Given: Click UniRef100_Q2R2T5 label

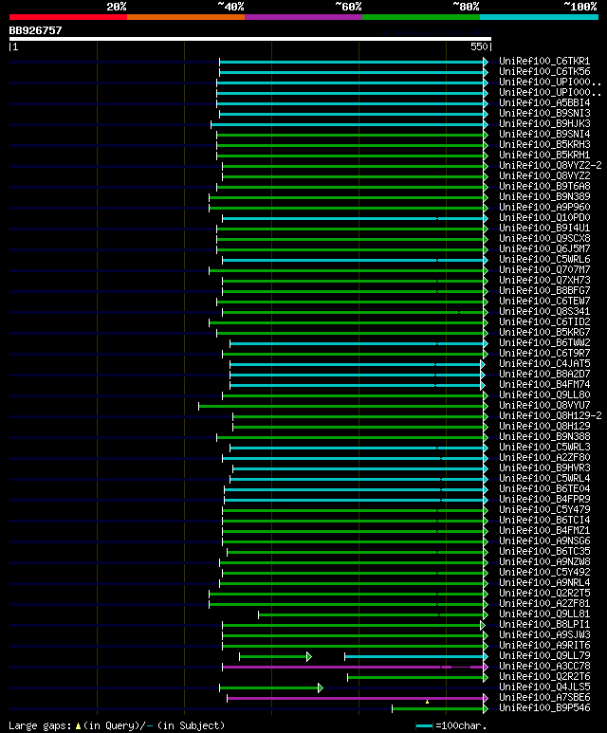Looking at the screenshot, I should [544, 594].
